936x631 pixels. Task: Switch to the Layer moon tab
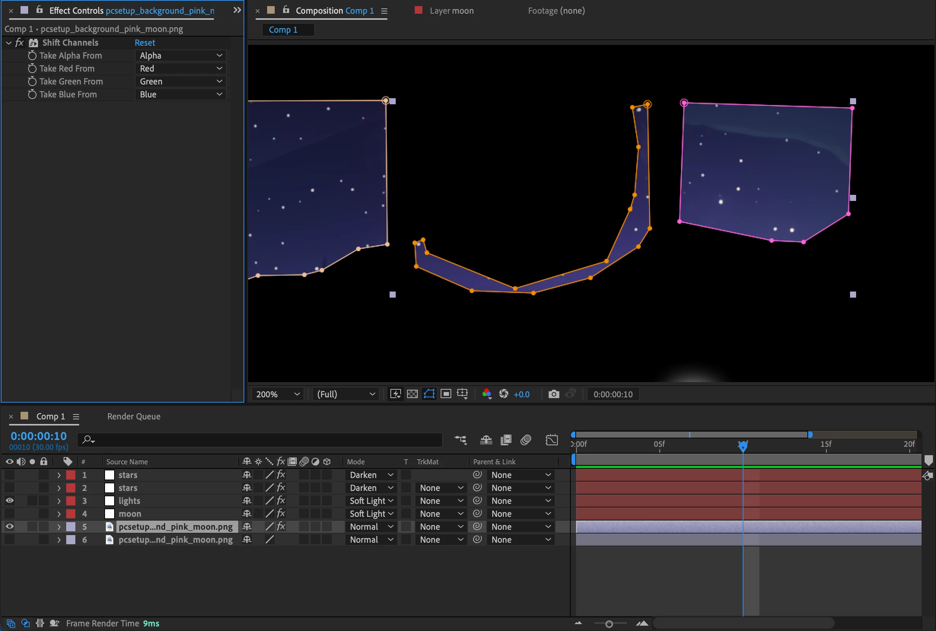pyautogui.click(x=451, y=11)
